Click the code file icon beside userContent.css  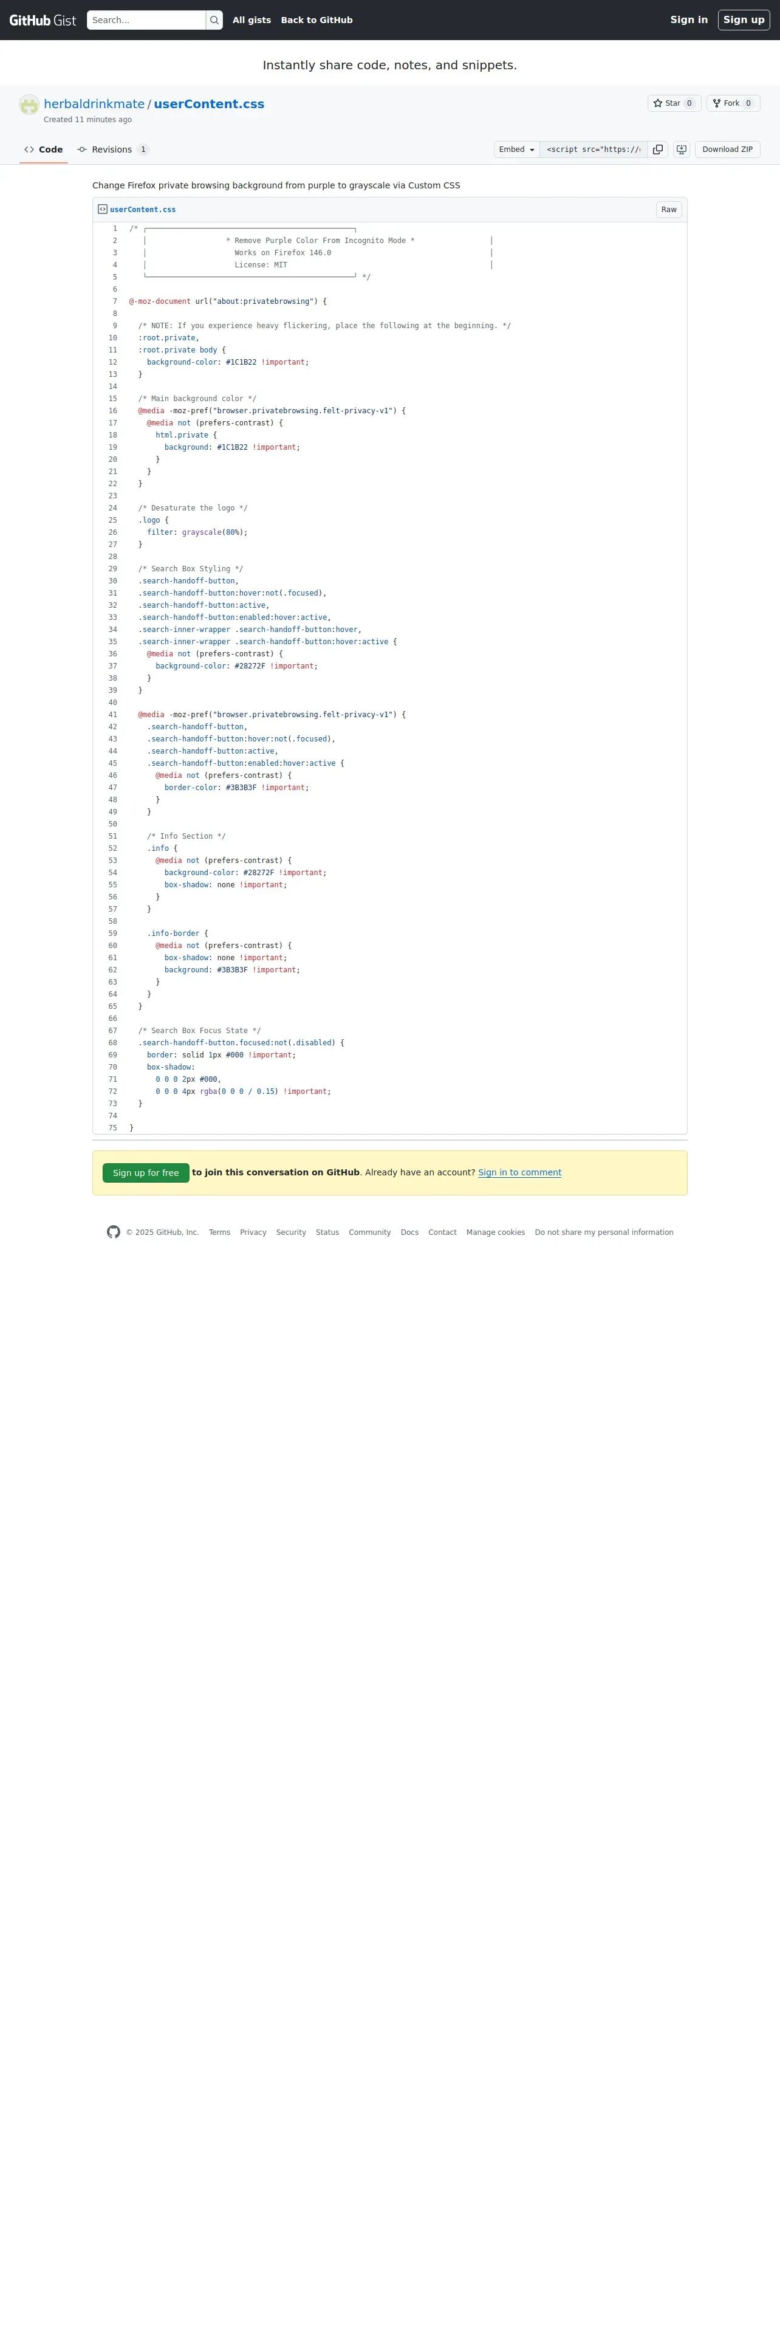(103, 209)
